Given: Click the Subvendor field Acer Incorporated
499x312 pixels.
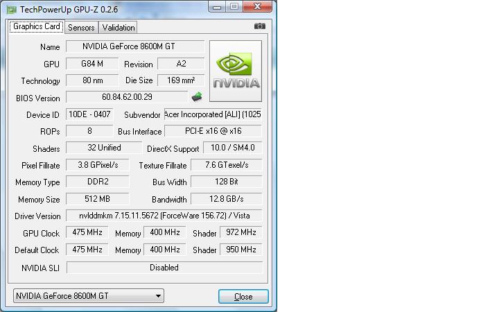Looking at the screenshot, I should (x=213, y=114).
